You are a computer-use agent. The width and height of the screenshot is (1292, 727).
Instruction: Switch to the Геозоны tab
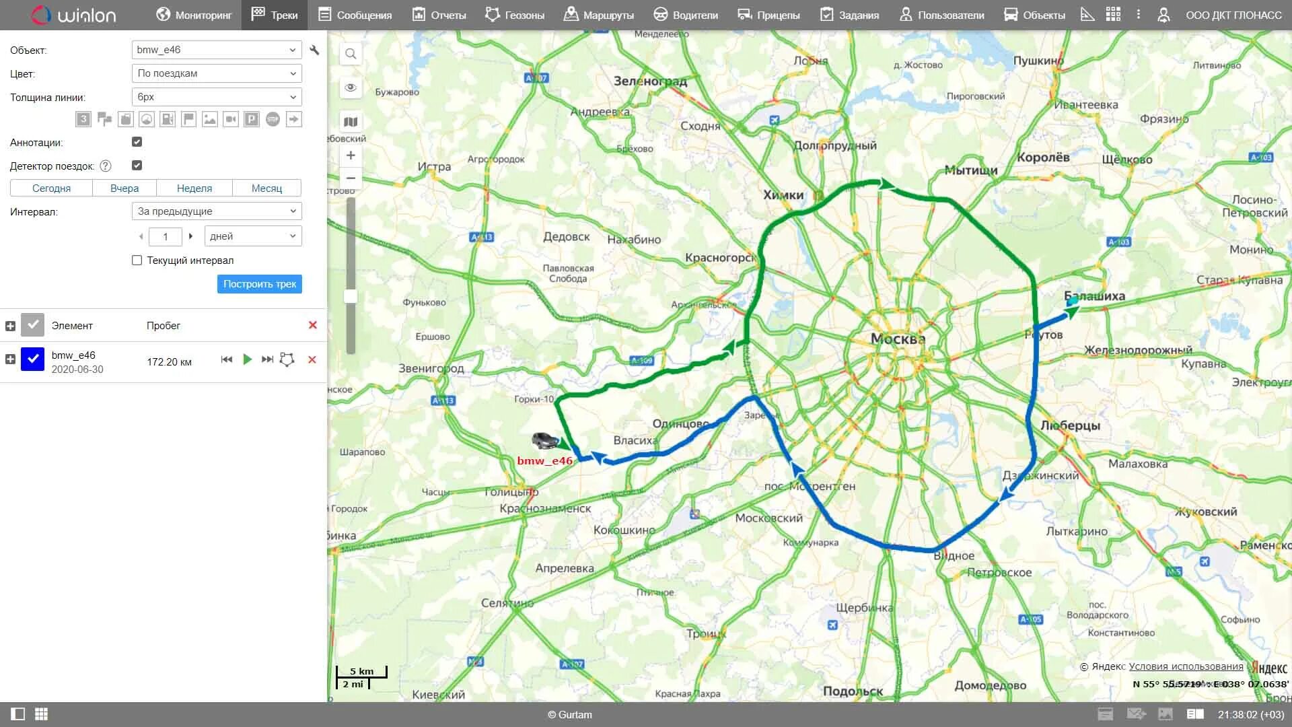click(515, 15)
